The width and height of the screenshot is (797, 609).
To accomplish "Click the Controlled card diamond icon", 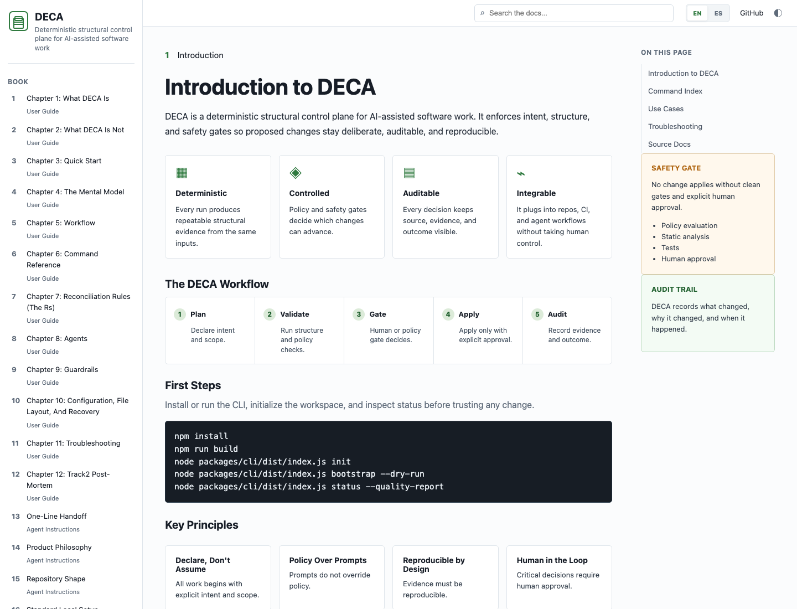I will (x=296, y=173).
